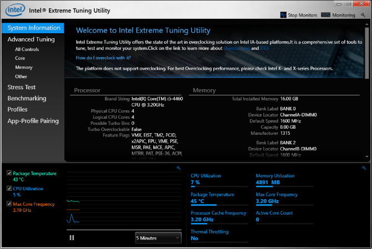The height and width of the screenshot is (249, 372).
Task: Click scroll-down arrow of main panel scrollbar
Action: [367, 156]
